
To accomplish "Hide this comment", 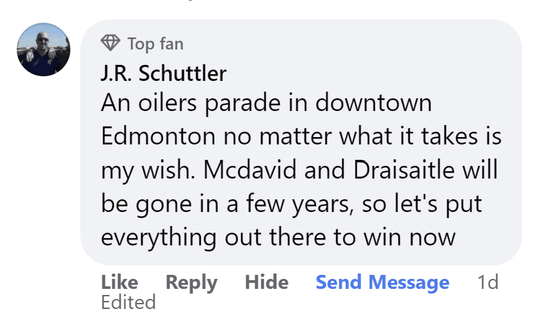I will (266, 283).
